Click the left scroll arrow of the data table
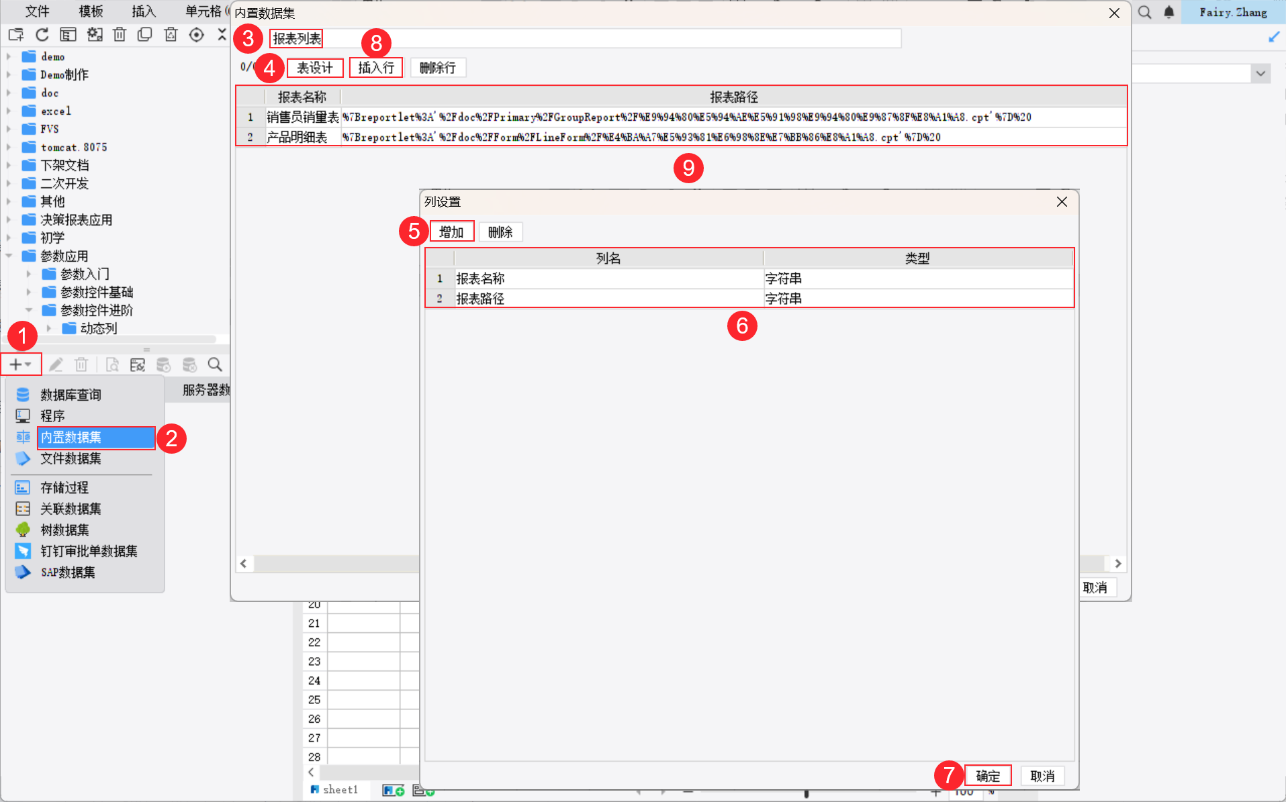 [244, 564]
